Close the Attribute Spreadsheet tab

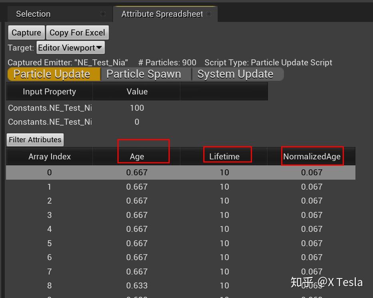click(208, 14)
